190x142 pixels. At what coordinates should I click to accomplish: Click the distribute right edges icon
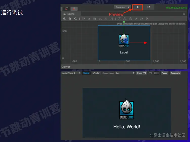tap(147, 19)
